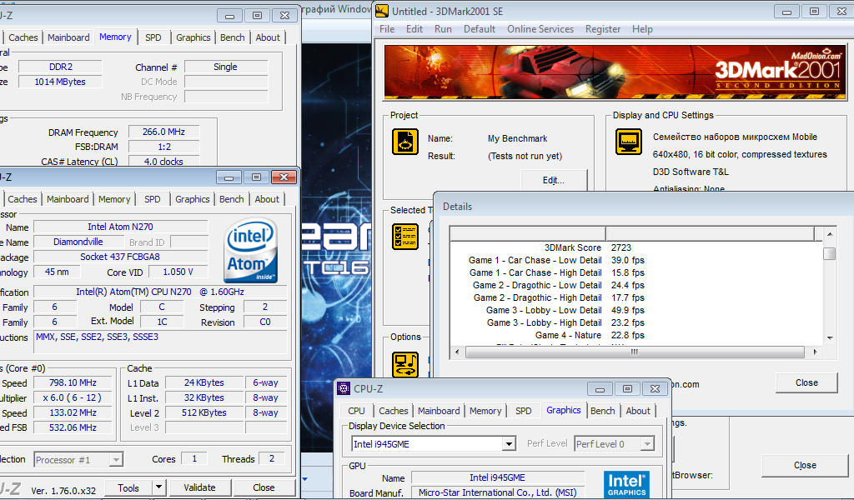Click horizontal scrollbar thumb in Details list
The height and width of the screenshot is (500, 854).
pyautogui.click(x=635, y=352)
